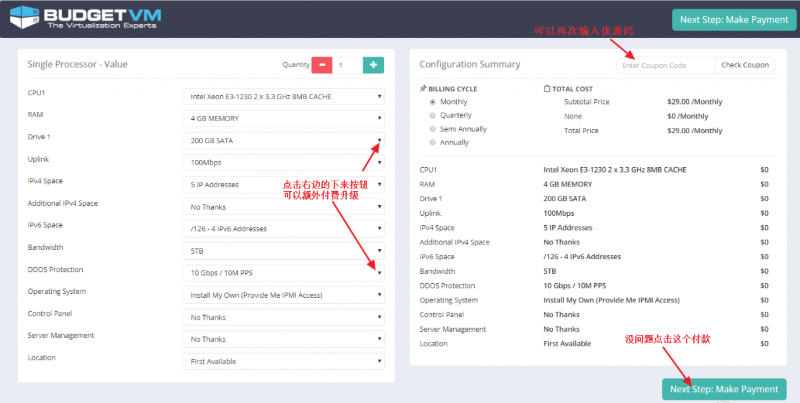Screen dimensions: 800x403
Task: Click top Next Step: Make Payment button
Action: tap(733, 20)
